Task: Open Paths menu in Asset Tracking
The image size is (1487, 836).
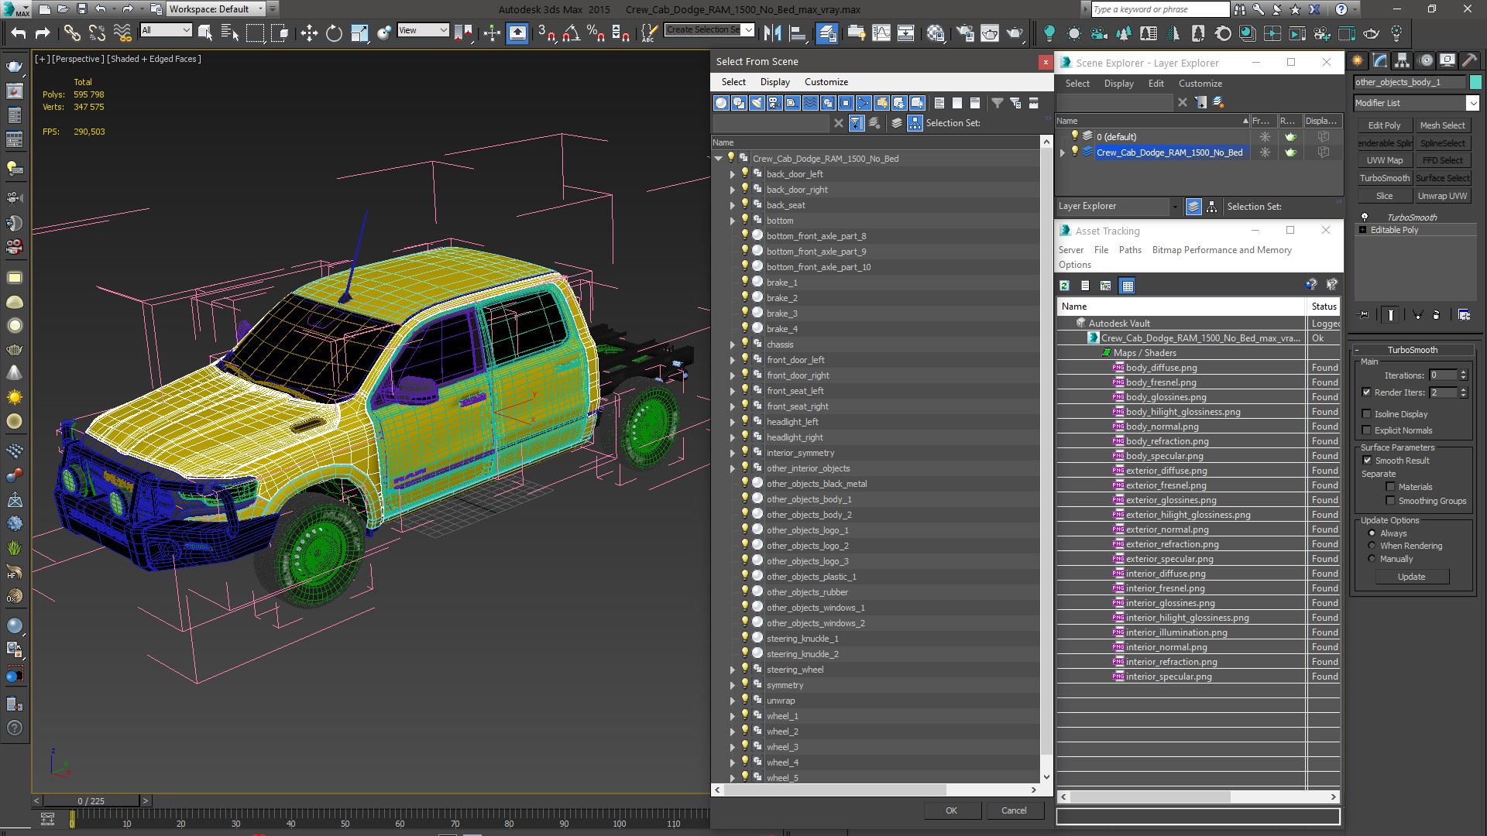Action: 1130,250
